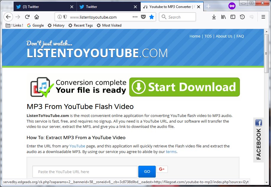Image resolution: width=271 pixels, height=187 pixels.
Task: Open the About Us link
Action: [x=224, y=36]
